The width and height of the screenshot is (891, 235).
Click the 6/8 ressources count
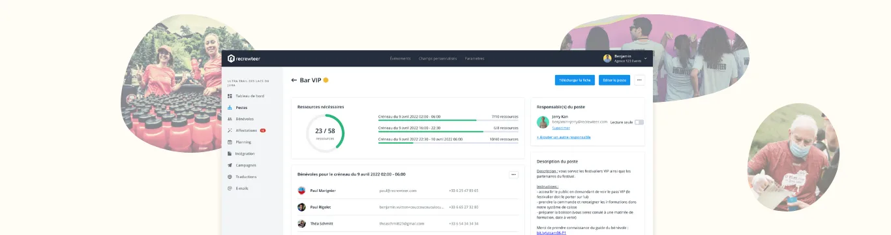(506, 127)
